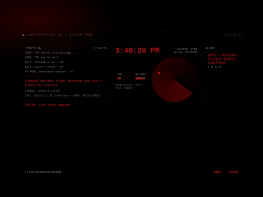Image resolution: width=263 pixels, height=197 pixels.
Task: Click the CPU usage bar
Action: [x=123, y=78]
